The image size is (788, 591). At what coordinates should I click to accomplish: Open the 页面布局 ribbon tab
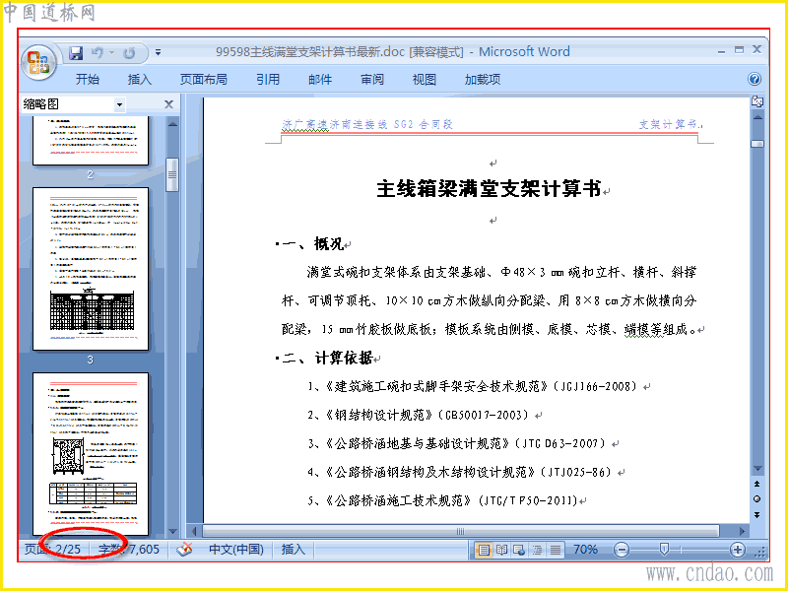point(204,80)
